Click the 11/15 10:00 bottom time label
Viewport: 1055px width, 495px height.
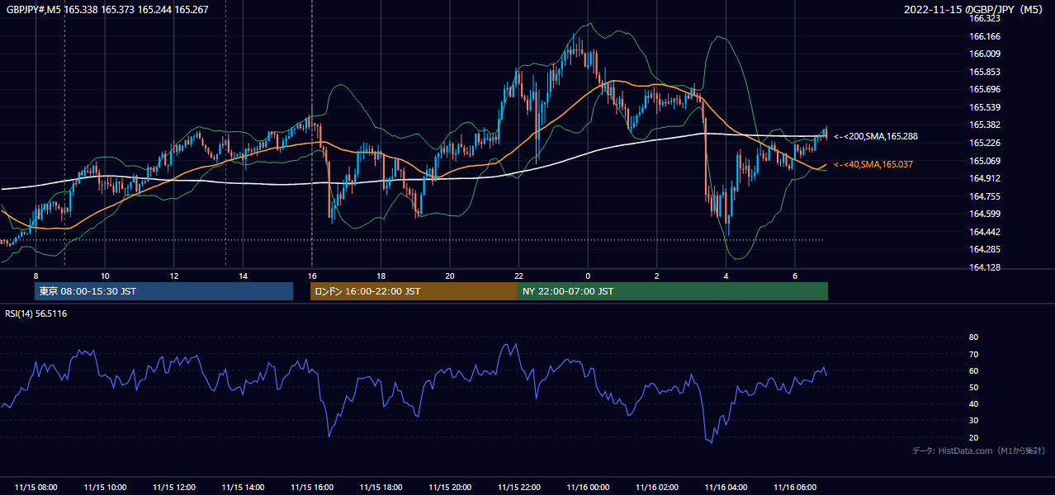105,488
